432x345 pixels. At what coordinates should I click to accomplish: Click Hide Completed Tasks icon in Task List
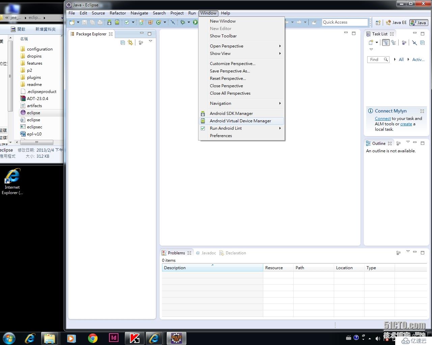point(414,42)
